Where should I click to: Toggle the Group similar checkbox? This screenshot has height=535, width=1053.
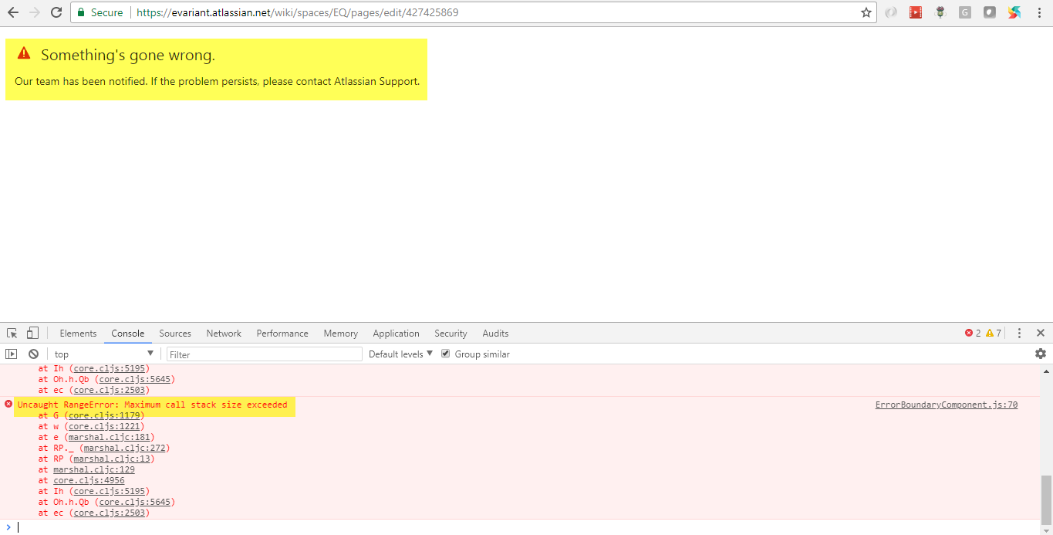445,354
